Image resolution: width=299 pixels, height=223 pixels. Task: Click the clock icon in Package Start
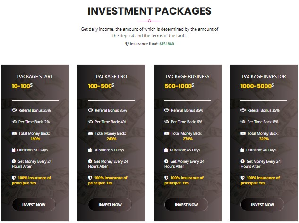[x=14, y=161]
